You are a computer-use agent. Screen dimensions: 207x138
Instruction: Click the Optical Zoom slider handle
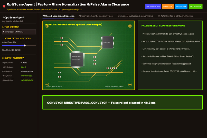pos(25,45)
